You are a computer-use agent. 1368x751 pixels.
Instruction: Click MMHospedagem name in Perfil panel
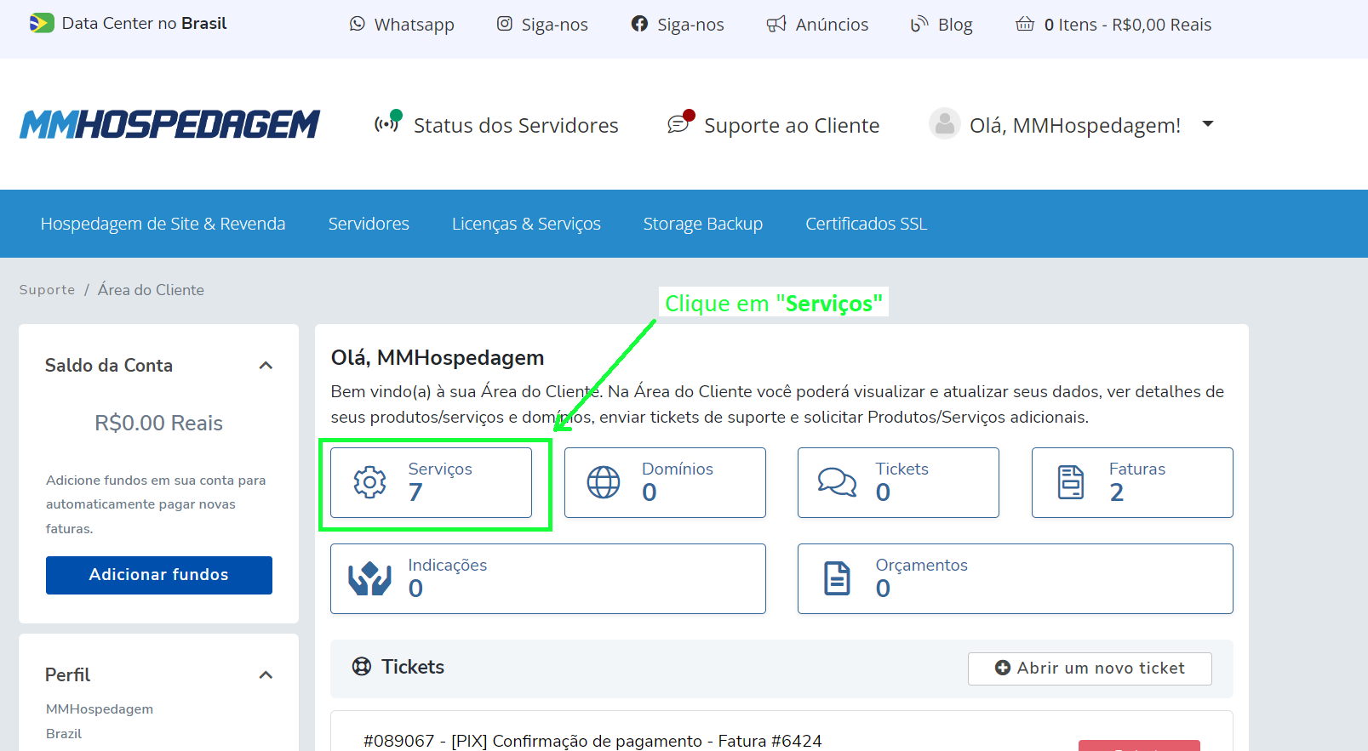(100, 709)
